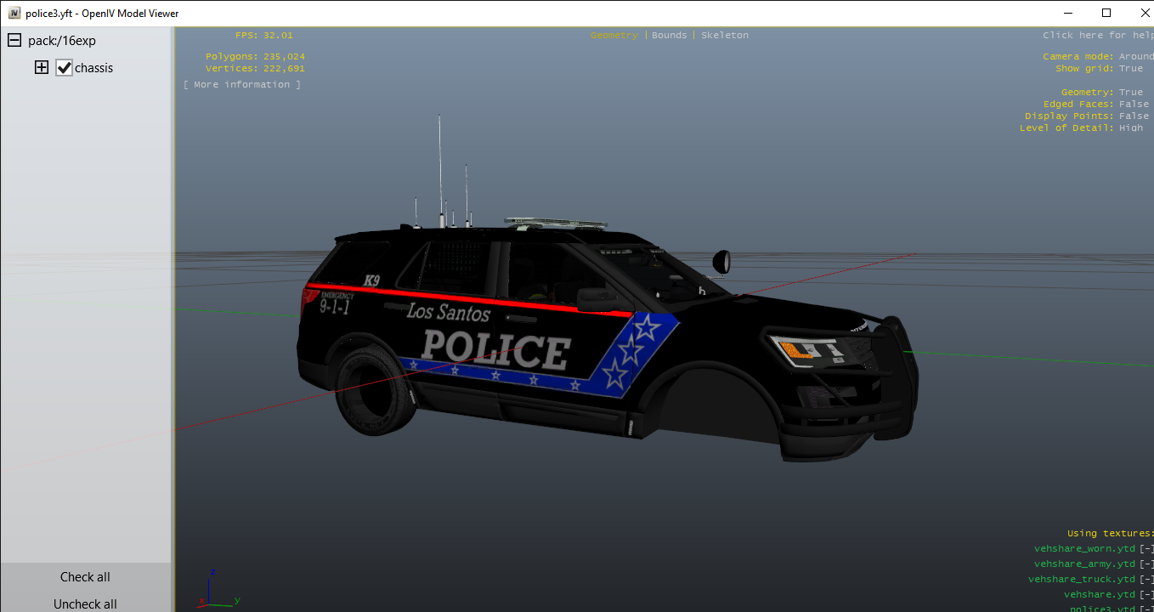The image size is (1154, 612).
Task: Toggle Show grid setting
Action: [1130, 69]
